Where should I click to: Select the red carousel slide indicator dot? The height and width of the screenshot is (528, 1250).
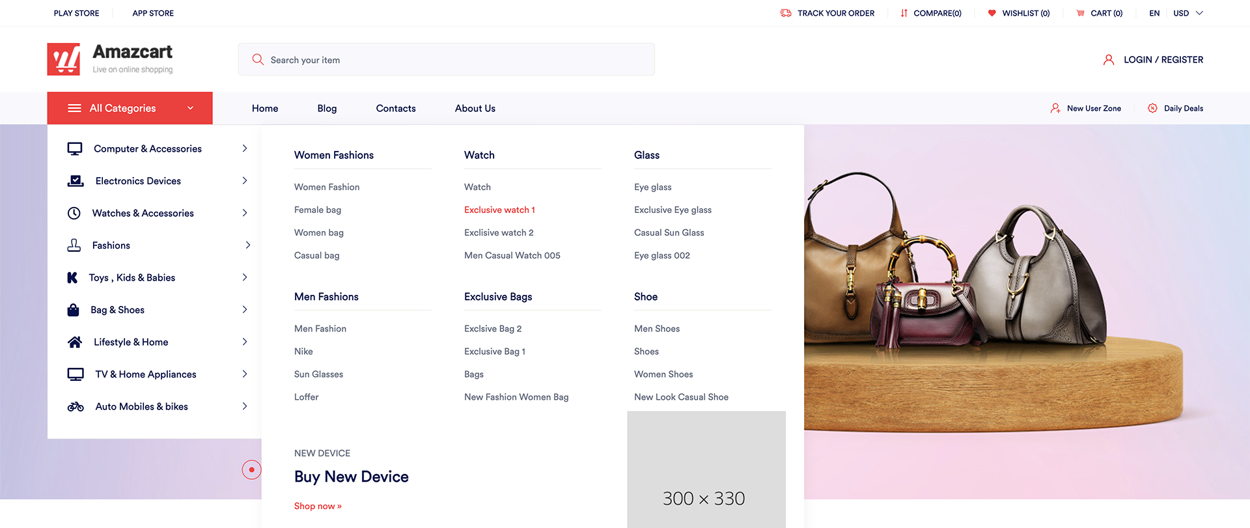[251, 469]
